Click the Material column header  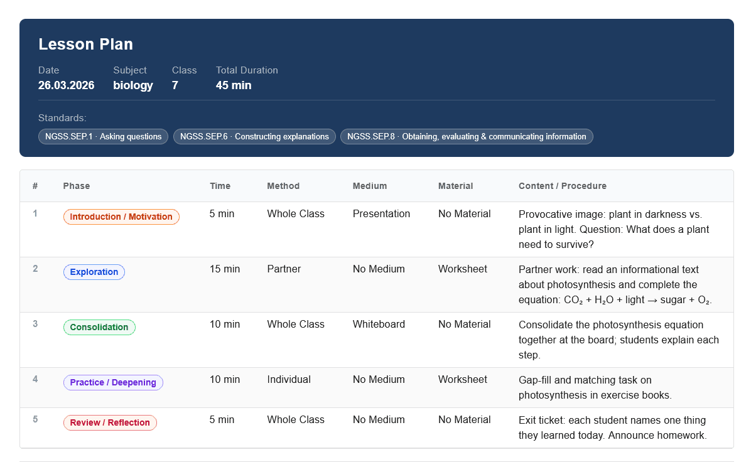point(455,186)
